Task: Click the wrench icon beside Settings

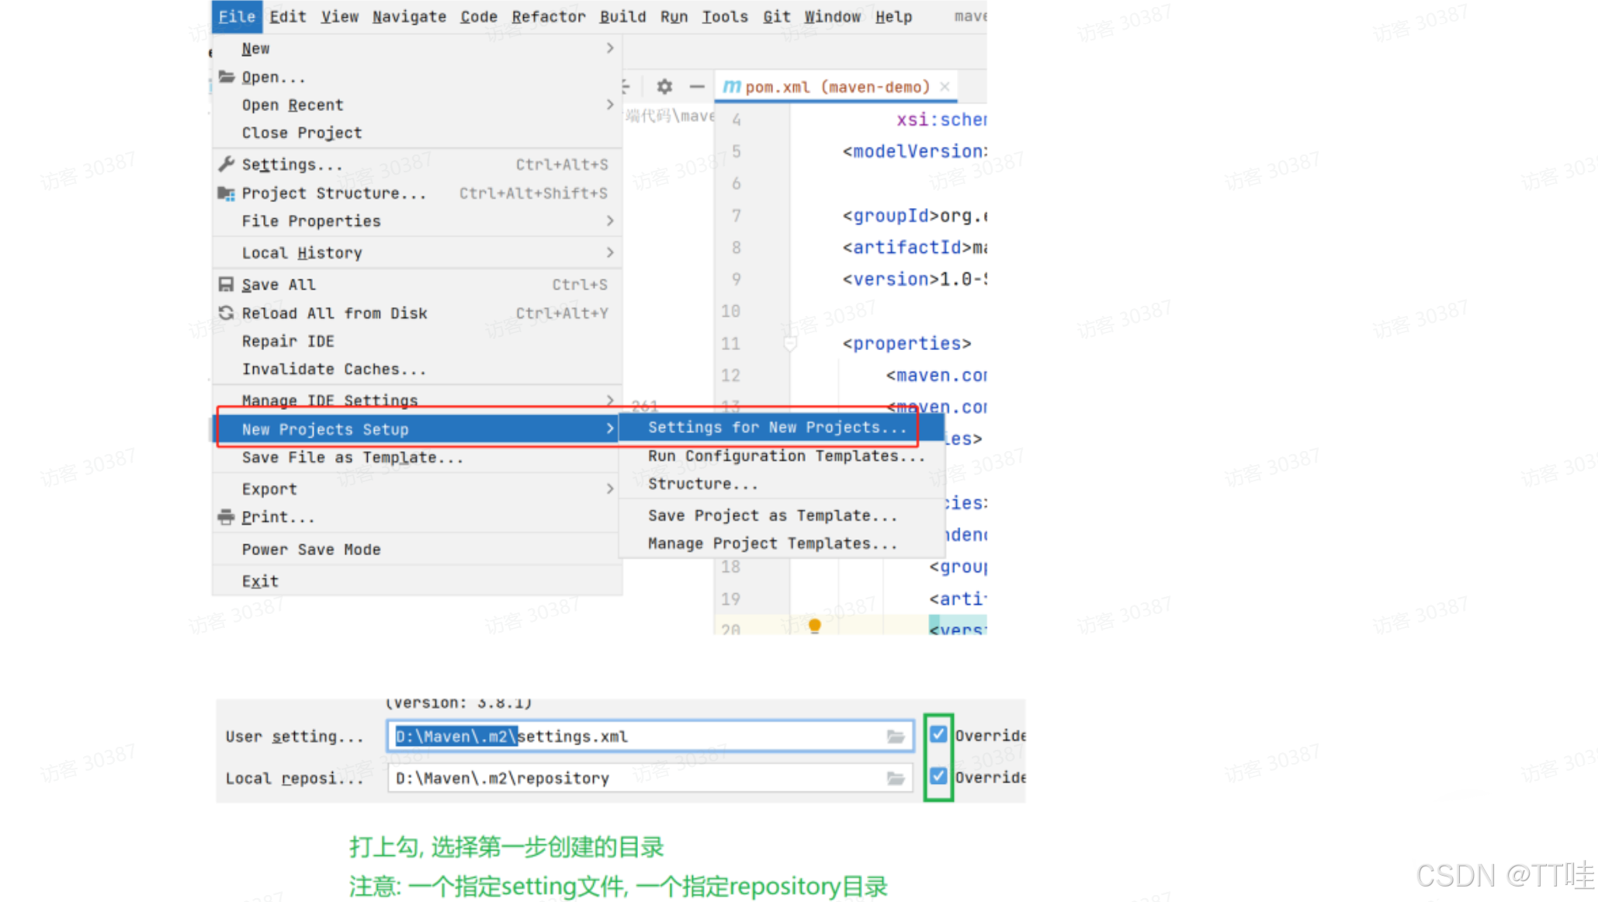Action: [x=226, y=164]
